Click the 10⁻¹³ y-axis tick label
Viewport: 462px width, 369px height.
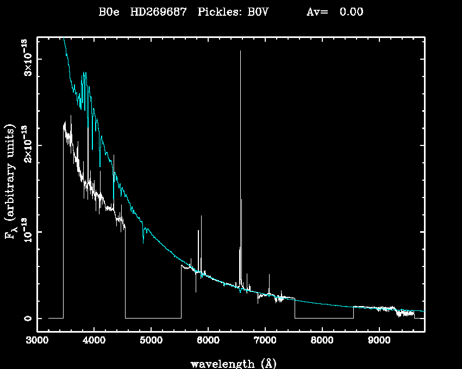25,232
